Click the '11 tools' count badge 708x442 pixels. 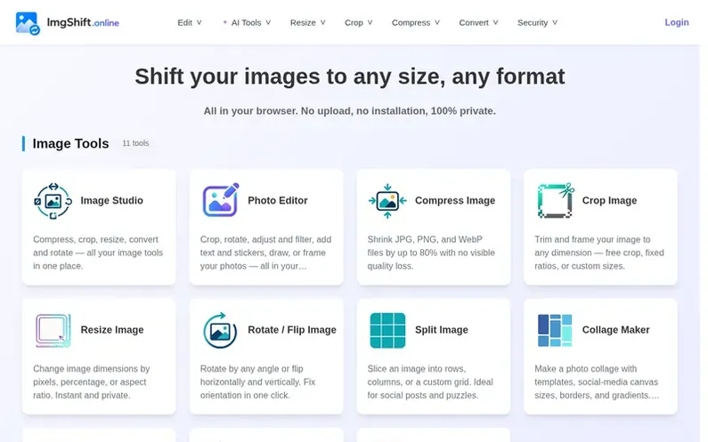pyautogui.click(x=135, y=143)
